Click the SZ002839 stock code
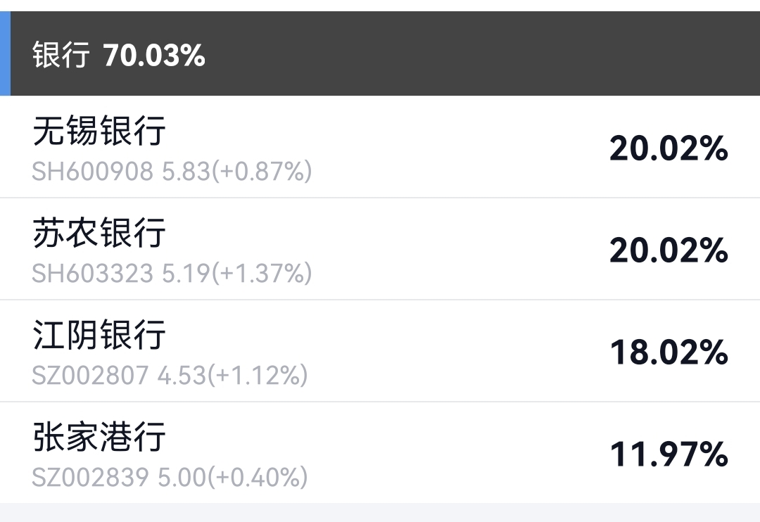The height and width of the screenshot is (522, 760). click(90, 478)
